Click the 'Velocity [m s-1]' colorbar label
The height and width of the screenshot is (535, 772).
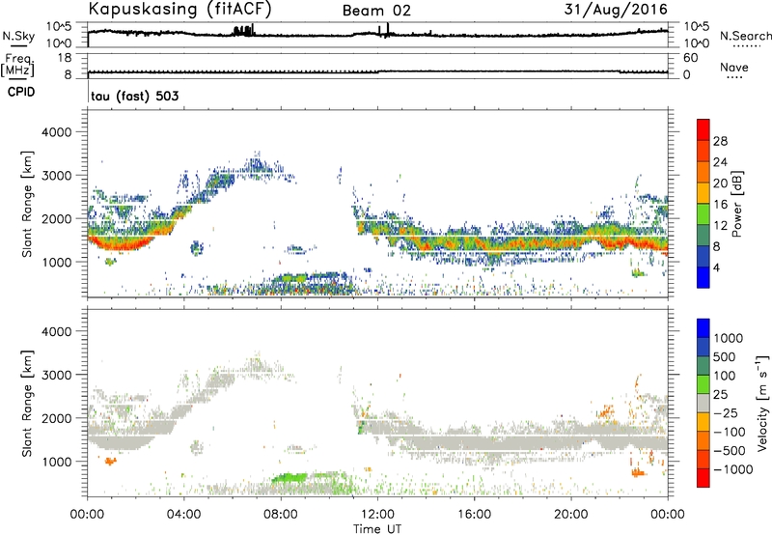click(762, 403)
